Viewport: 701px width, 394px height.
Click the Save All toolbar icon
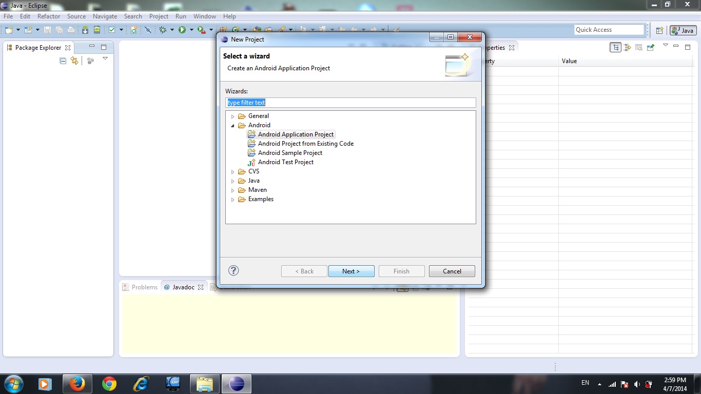click(x=59, y=30)
